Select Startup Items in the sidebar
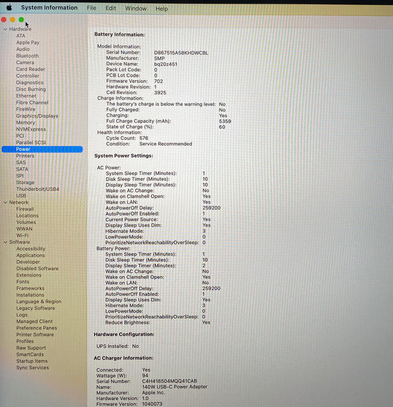The image size is (393, 407). click(x=32, y=361)
